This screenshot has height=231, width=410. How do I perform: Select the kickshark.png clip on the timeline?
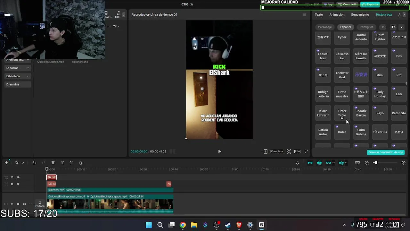pyautogui.click(x=110, y=190)
